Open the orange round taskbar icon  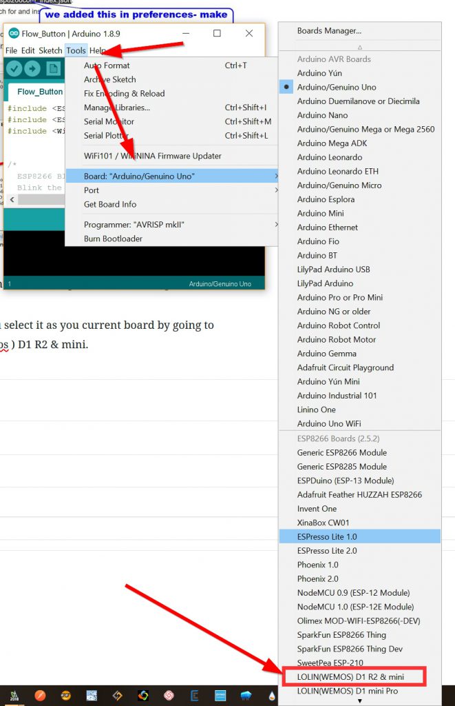coord(41,695)
